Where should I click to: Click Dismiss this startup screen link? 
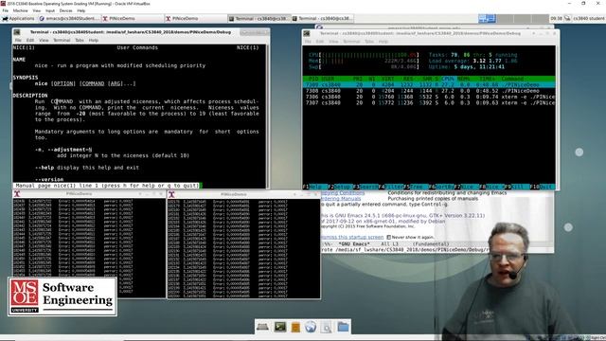351,237
